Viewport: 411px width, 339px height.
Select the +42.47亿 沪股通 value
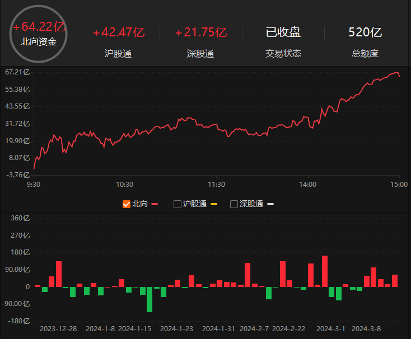119,32
